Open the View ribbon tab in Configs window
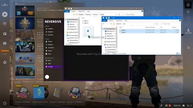 (88, 11)
